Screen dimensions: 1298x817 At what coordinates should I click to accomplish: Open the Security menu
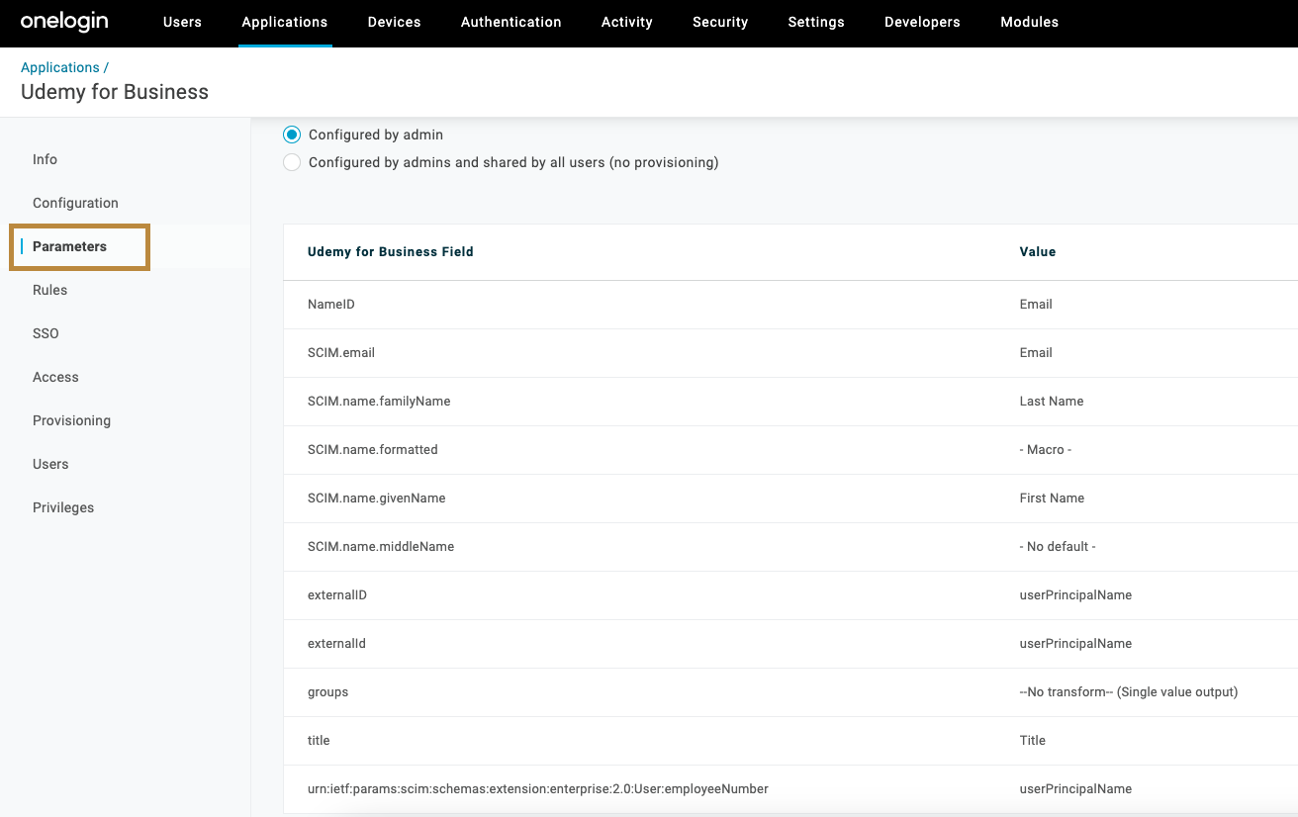pos(719,22)
